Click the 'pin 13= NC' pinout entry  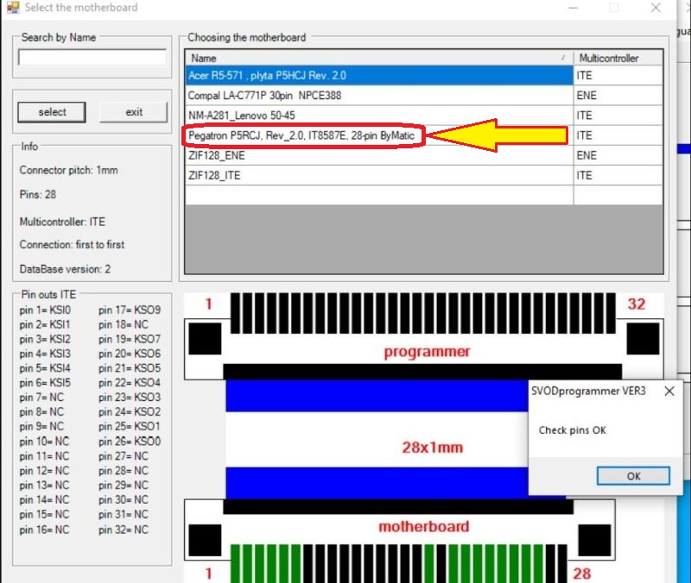pyautogui.click(x=44, y=486)
